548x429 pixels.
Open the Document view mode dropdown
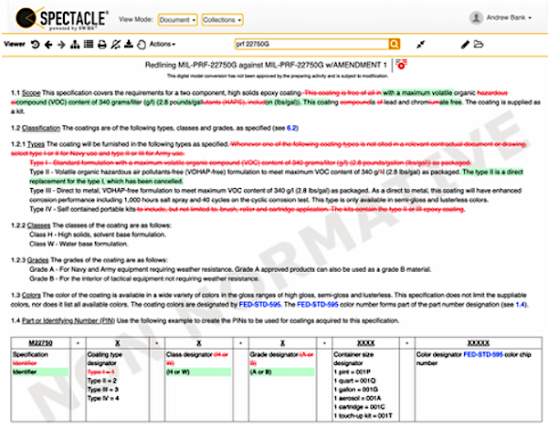[x=177, y=20]
